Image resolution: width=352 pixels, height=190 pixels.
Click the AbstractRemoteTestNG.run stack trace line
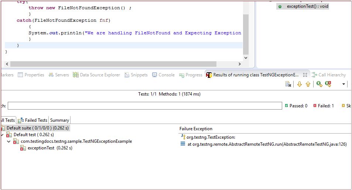click(267, 144)
